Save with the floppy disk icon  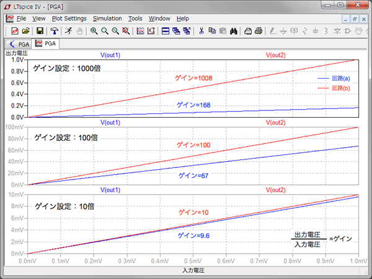click(x=40, y=30)
